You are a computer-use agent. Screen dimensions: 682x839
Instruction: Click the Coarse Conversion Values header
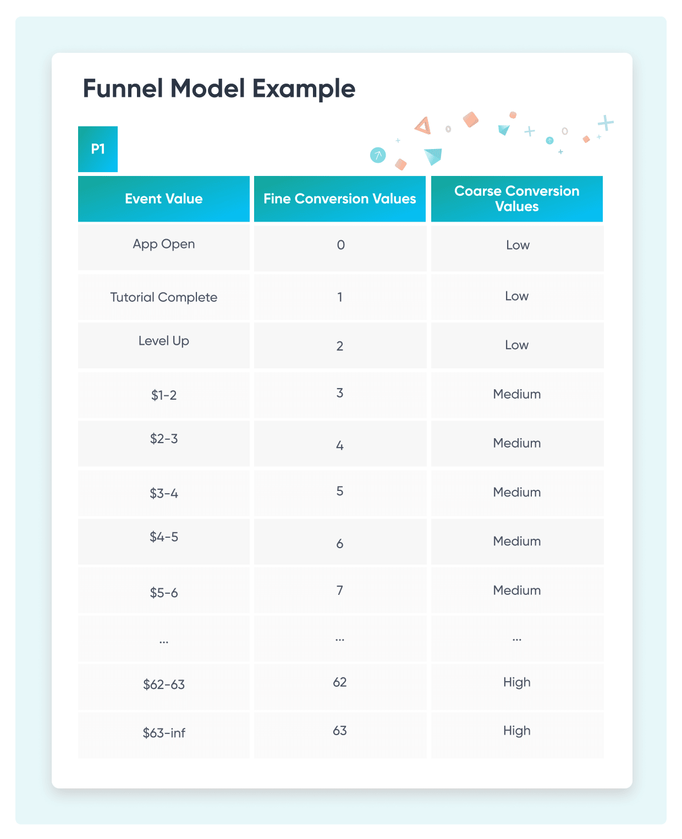click(517, 199)
